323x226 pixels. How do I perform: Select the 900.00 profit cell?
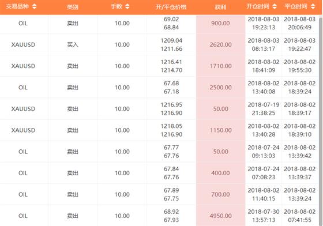(x=220, y=23)
